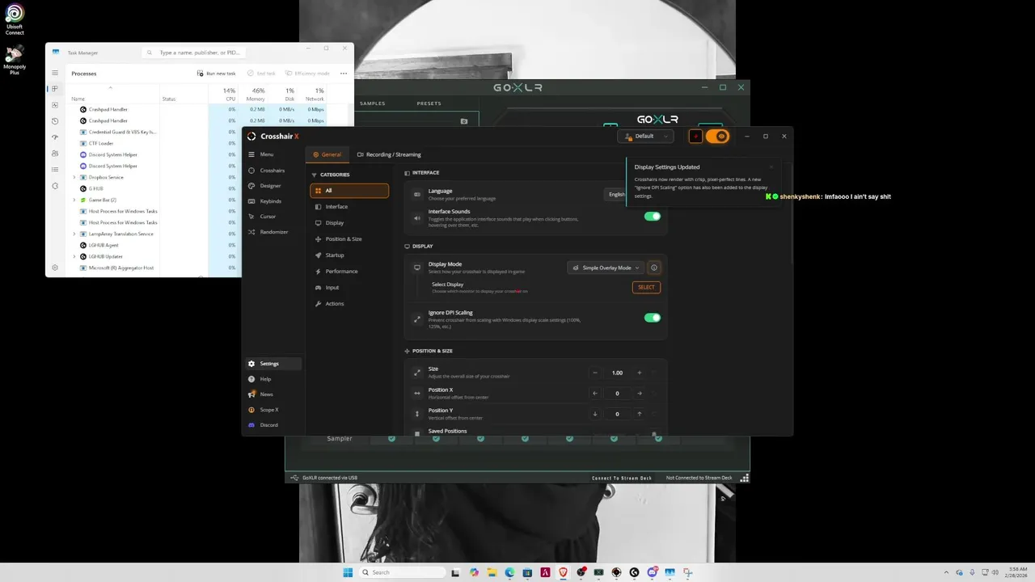Expand Dropbox Service in Task Manager
This screenshot has width=1035, height=582.
coord(74,177)
